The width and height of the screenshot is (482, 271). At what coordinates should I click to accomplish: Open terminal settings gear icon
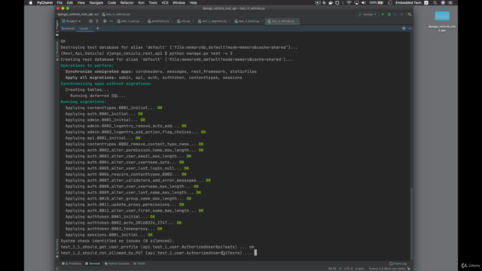(404, 29)
